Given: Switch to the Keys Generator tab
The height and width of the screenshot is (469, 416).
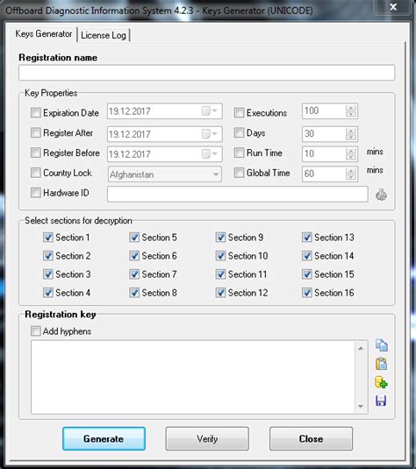Looking at the screenshot, I should tap(44, 34).
